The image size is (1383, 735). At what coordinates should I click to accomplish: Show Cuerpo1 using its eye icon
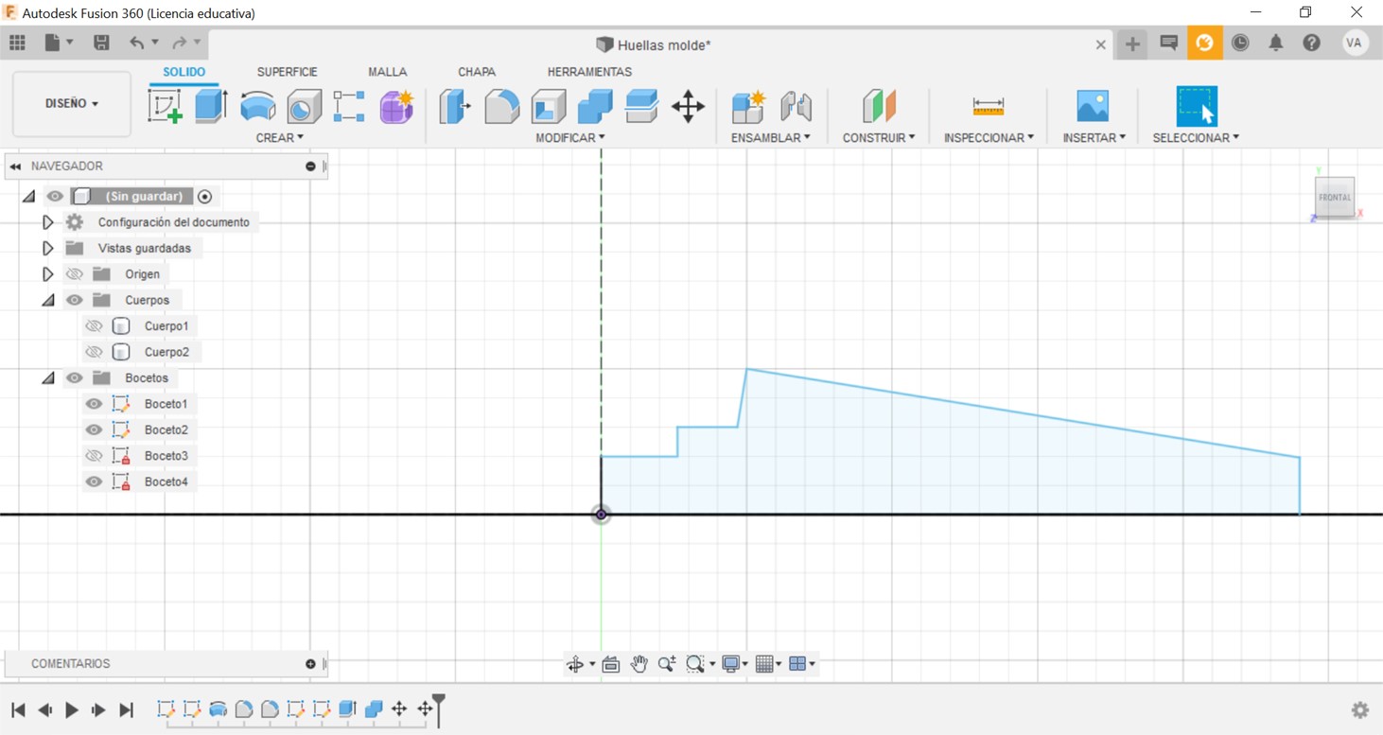94,325
